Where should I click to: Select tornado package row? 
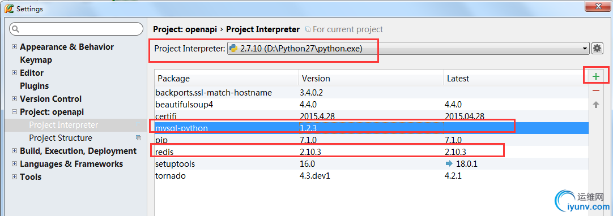point(371,176)
